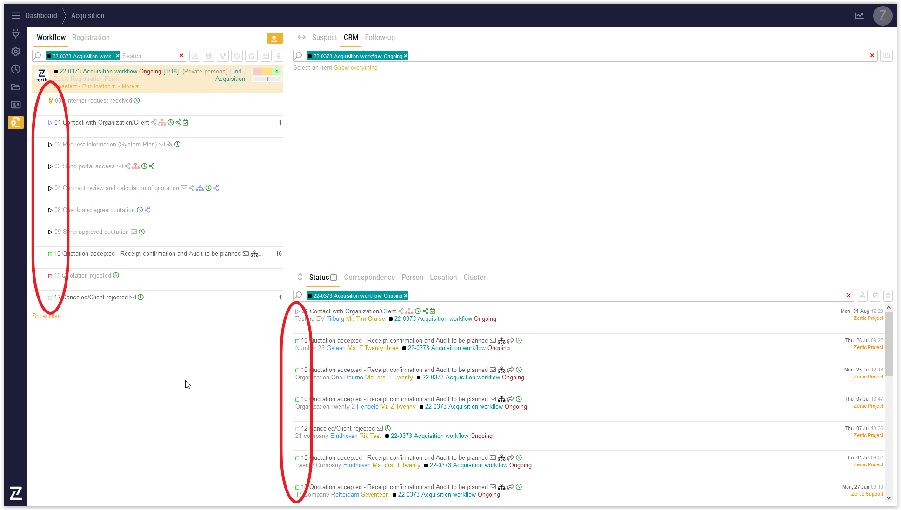This screenshot has height=510, width=901.
Task: Click the Show everything link
Action: [355, 68]
